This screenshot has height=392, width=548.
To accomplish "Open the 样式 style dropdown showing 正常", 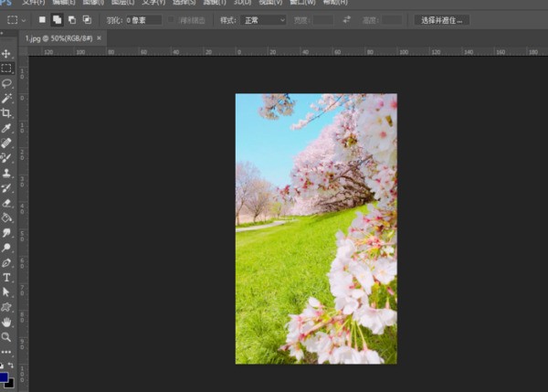I will pos(264,20).
